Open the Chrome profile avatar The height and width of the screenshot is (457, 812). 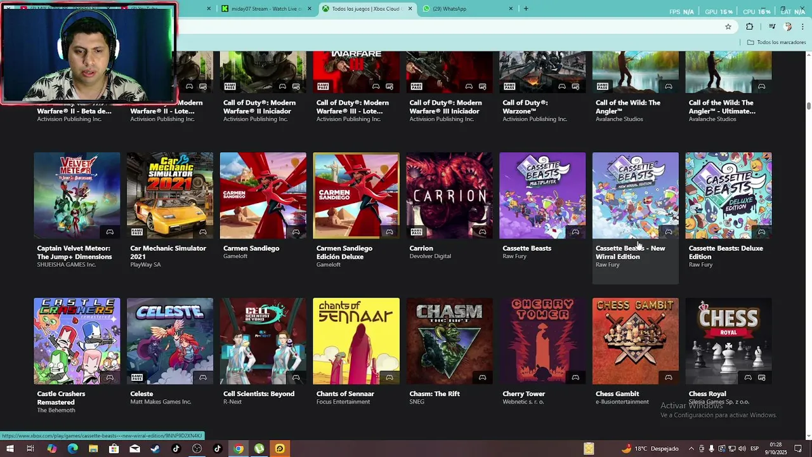pyautogui.click(x=788, y=27)
